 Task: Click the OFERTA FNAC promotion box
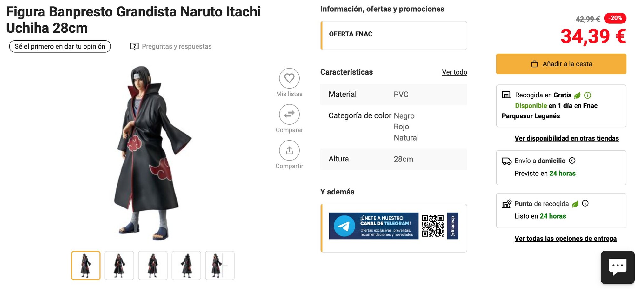tap(394, 35)
